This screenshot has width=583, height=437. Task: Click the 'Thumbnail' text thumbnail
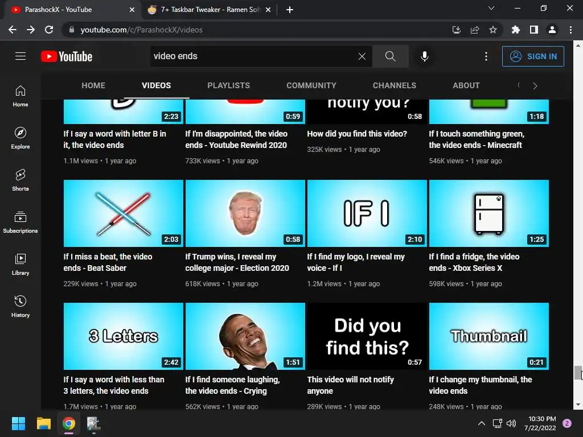coord(489,336)
